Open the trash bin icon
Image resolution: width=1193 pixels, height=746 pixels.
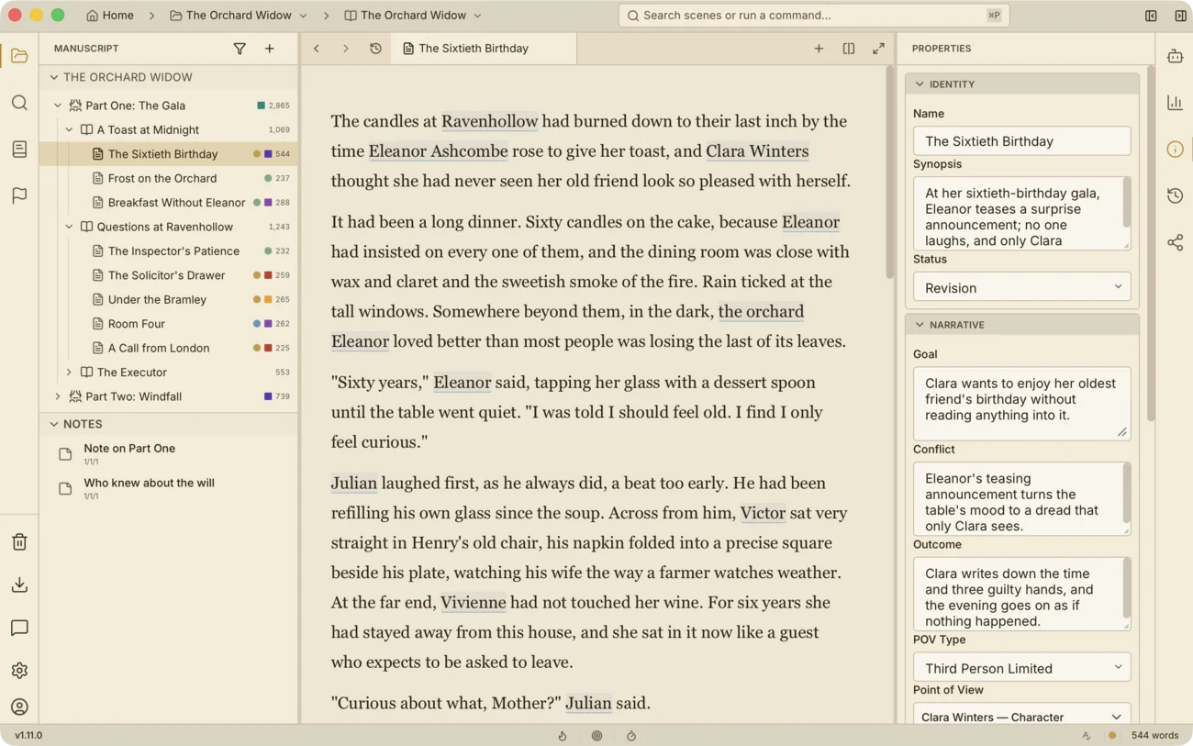(19, 542)
